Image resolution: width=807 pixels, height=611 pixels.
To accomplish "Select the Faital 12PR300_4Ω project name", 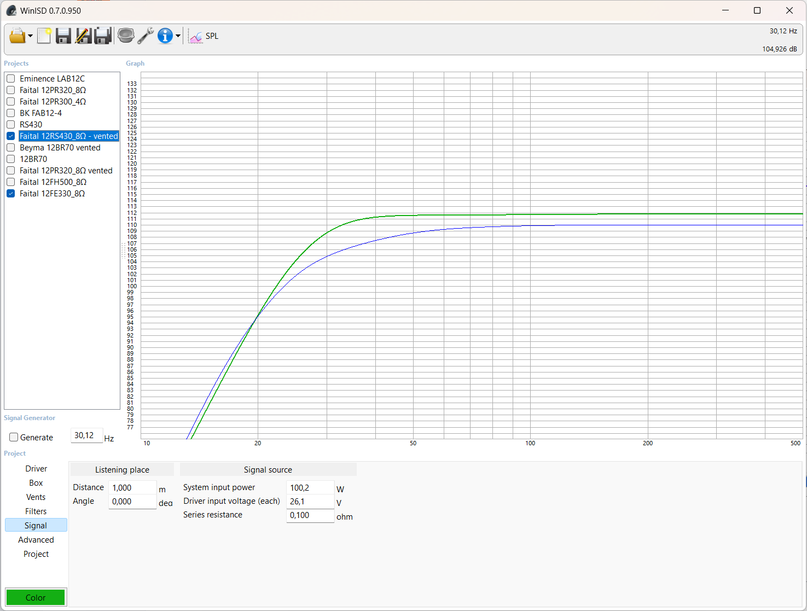I will coord(53,102).
